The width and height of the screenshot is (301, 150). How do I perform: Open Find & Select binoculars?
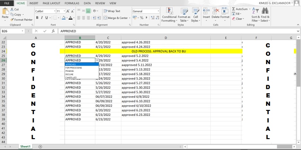[265, 15]
